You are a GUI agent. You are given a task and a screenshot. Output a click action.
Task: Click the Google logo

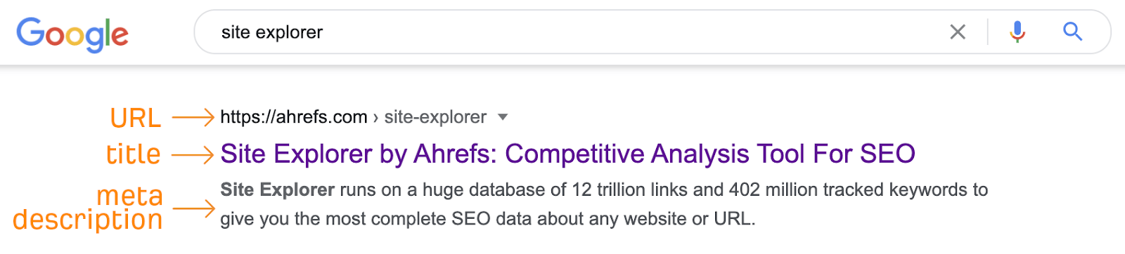[x=72, y=34]
